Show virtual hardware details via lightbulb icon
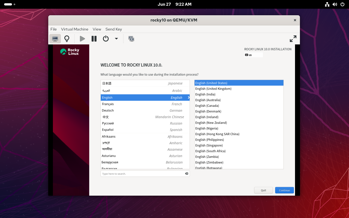This screenshot has width=349, height=218. pos(67,38)
